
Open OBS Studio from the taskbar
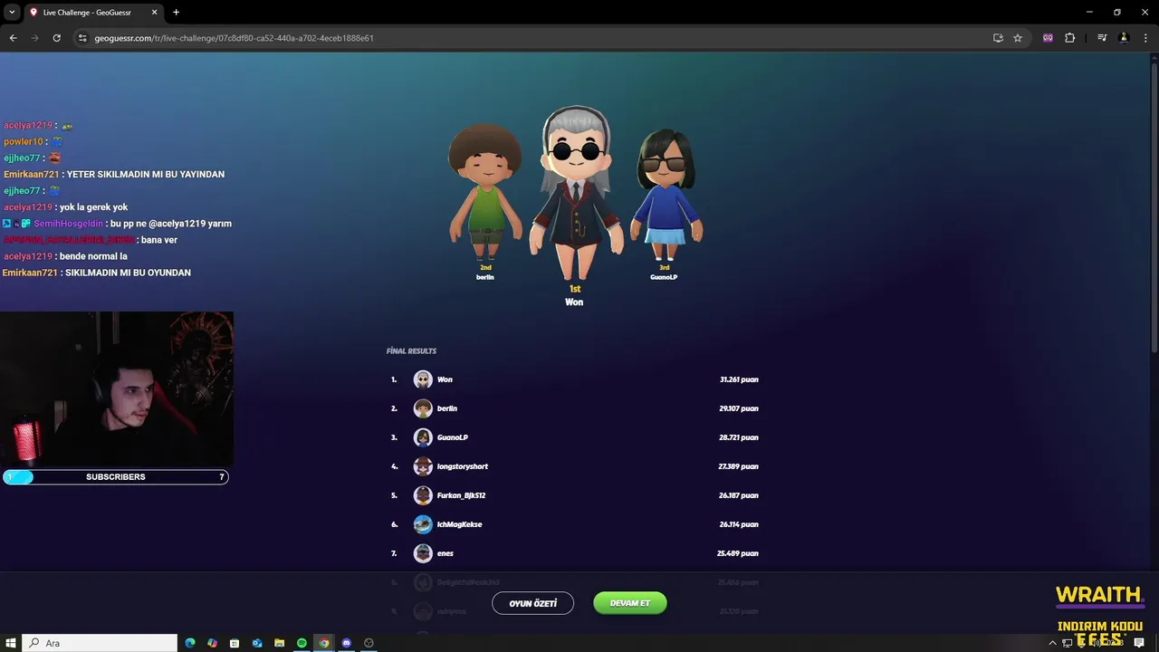pos(369,643)
